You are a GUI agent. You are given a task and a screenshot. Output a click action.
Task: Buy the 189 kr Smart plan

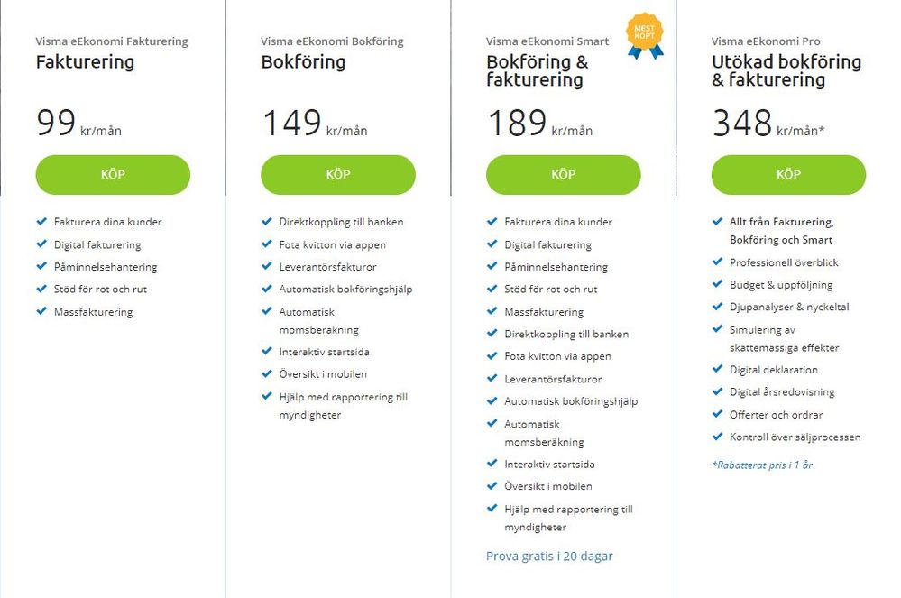(563, 175)
